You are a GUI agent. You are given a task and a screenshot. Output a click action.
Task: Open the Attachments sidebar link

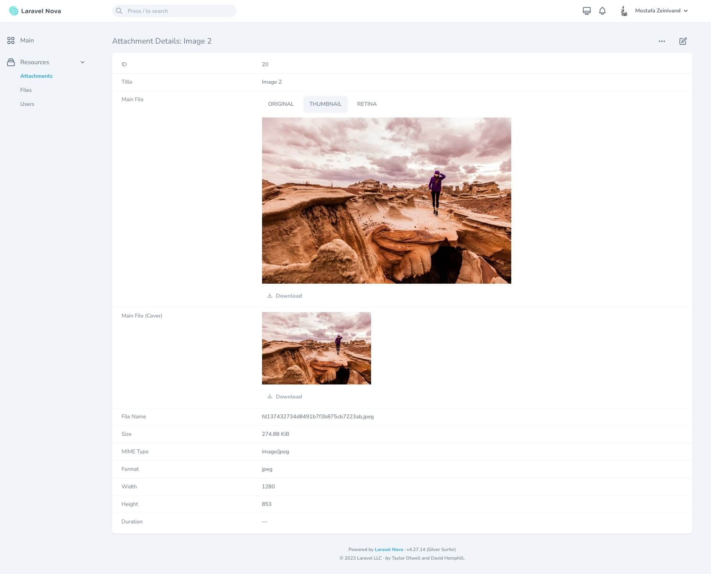[36, 76]
